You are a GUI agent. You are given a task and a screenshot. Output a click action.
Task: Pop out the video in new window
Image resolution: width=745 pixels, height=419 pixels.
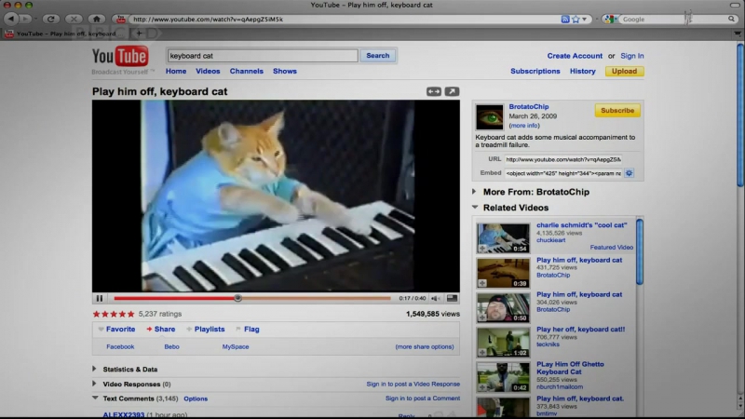click(x=452, y=91)
